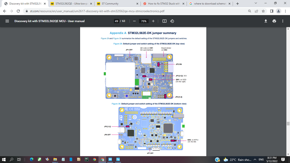Screen dimensions: 290x163
Task: Click the JP2 ON label
Action: point(179,64)
